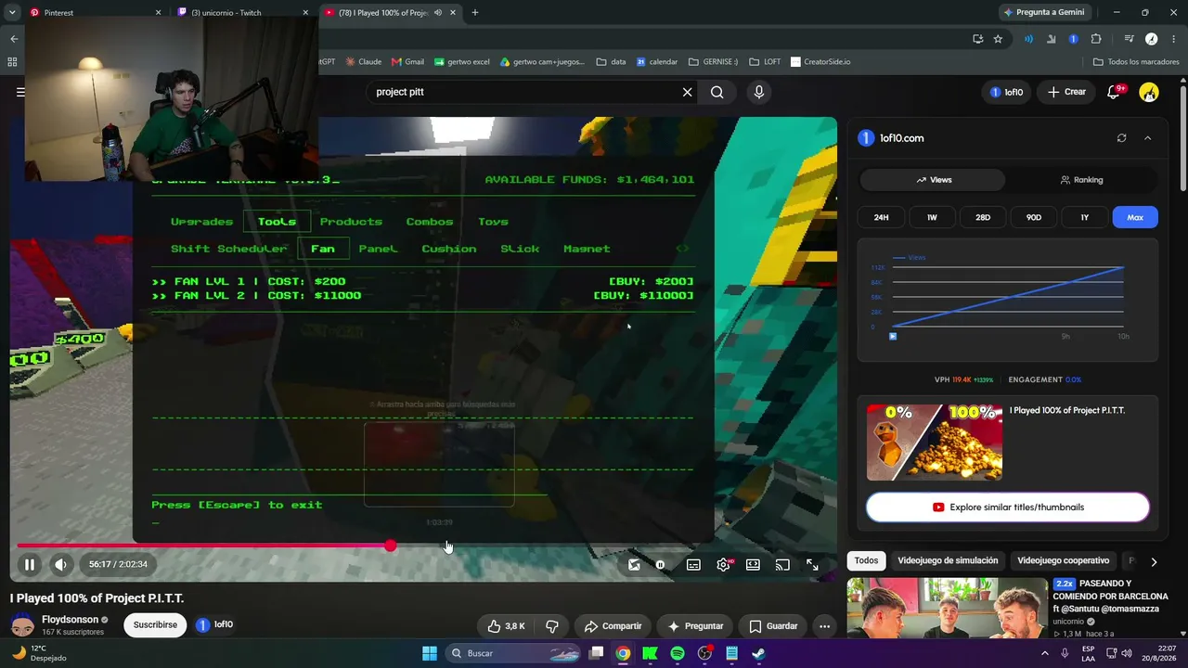Choose the 24H time range
The width and height of the screenshot is (1188, 668).
[x=882, y=217]
